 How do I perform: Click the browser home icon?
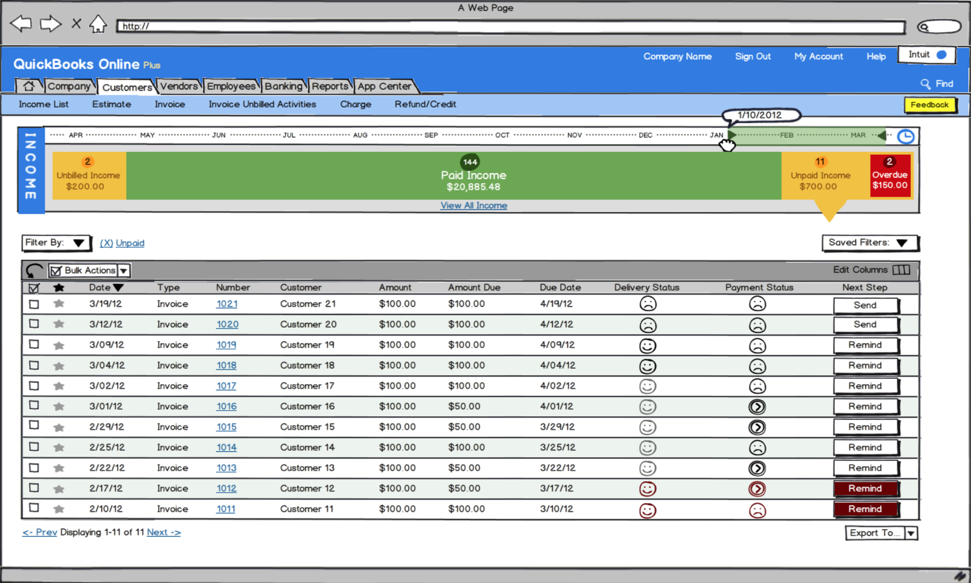(x=98, y=24)
